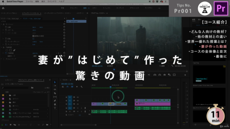Toggle V3 track visibility eye
The image size is (230, 129).
click(x=78, y=97)
